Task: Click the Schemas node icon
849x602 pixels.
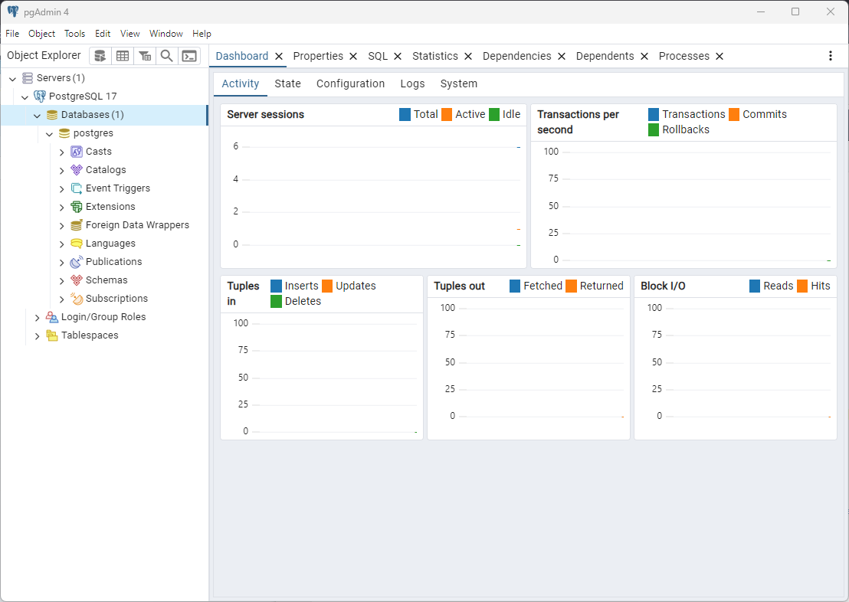Action: [x=77, y=280]
